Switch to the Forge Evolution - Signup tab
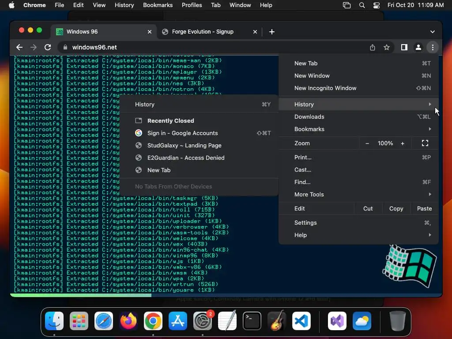This screenshot has height=339, width=452. [210, 32]
